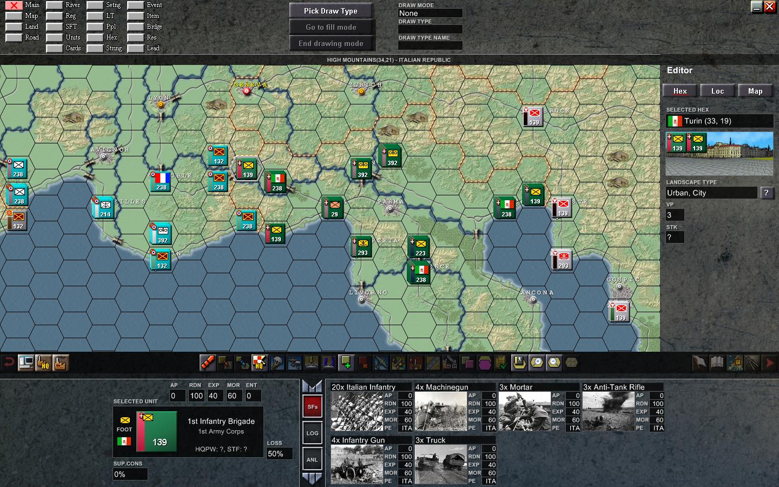
Task: Click the zoom in magnifier icon
Action: (537, 363)
